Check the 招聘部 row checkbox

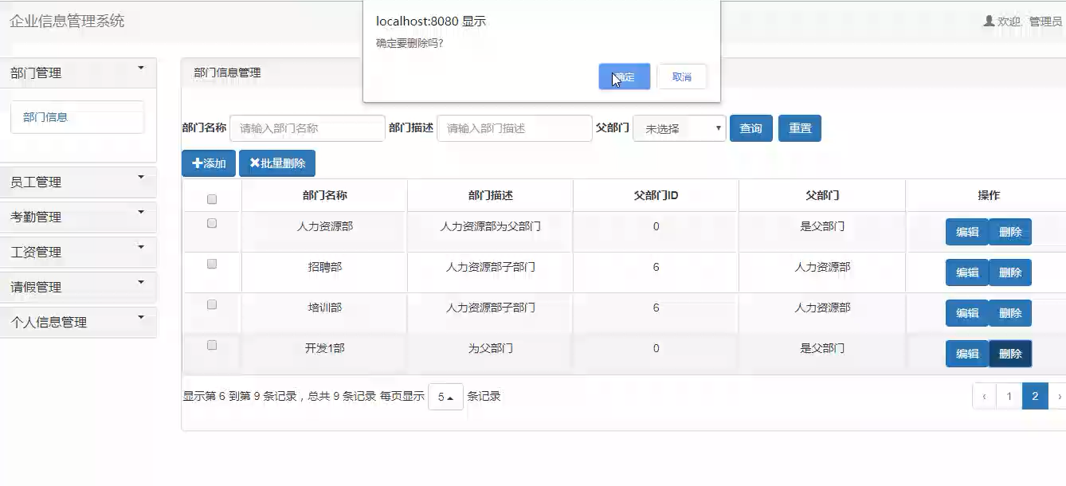coord(212,264)
